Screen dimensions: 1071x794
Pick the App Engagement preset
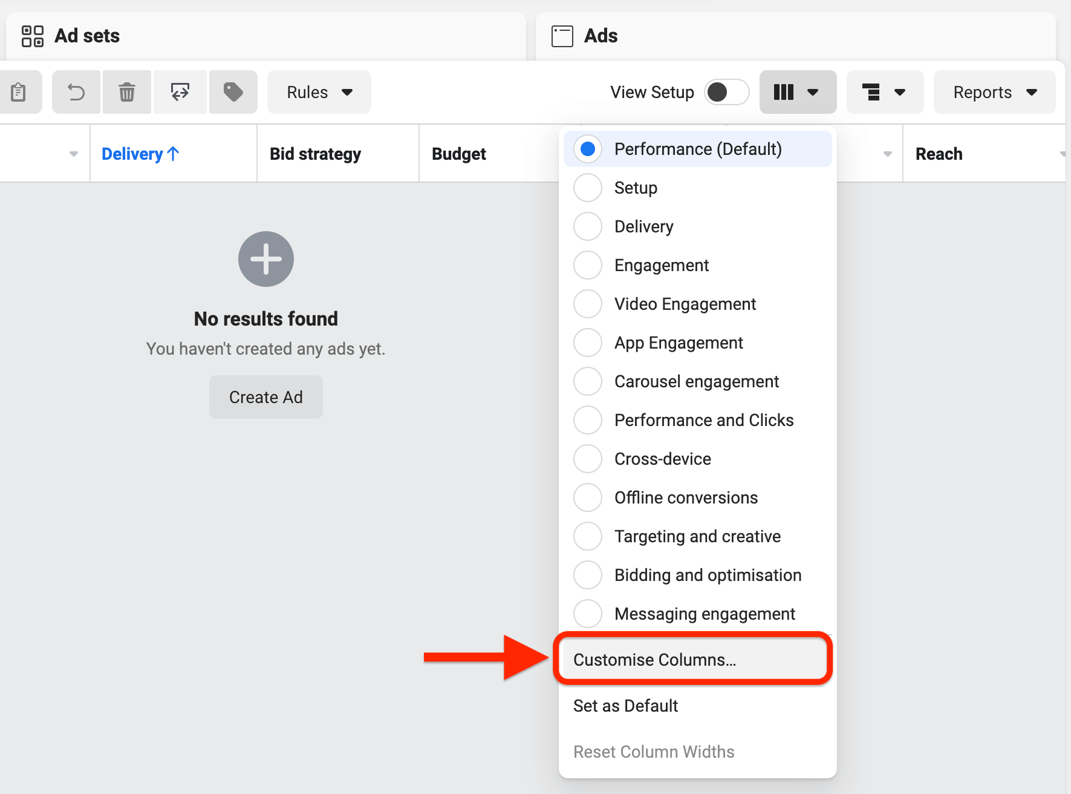[698, 343]
